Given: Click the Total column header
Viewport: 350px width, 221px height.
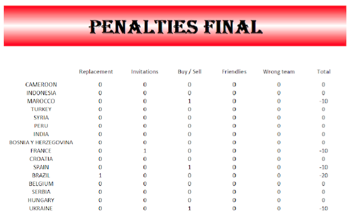Looking at the screenshot, I should 324,72.
